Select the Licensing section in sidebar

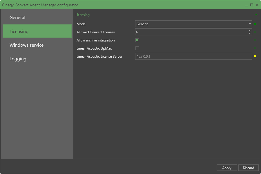(x=37, y=31)
